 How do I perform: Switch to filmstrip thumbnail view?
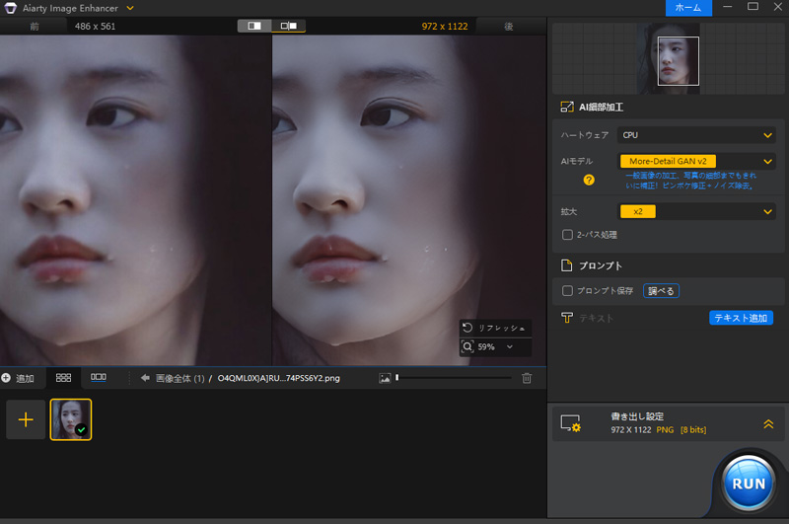tap(99, 378)
